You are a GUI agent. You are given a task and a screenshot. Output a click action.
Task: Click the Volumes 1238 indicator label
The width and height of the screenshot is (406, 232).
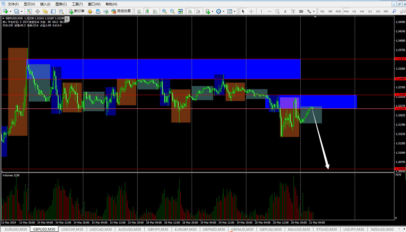11,175
